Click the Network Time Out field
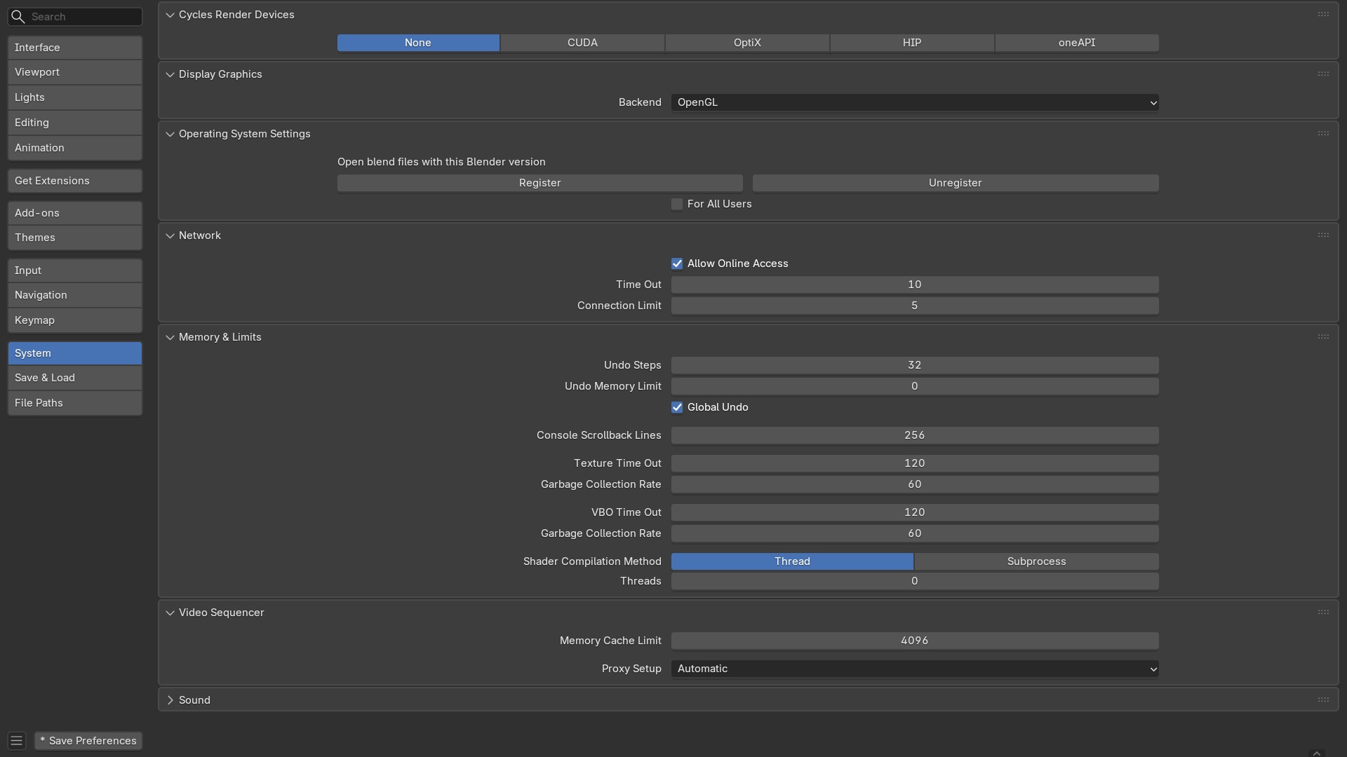 click(915, 285)
